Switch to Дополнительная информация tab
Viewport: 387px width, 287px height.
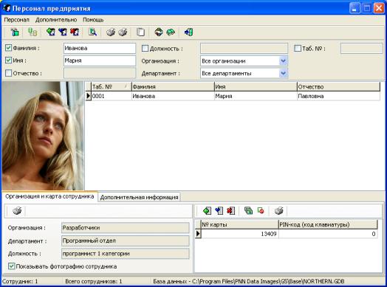(x=139, y=197)
